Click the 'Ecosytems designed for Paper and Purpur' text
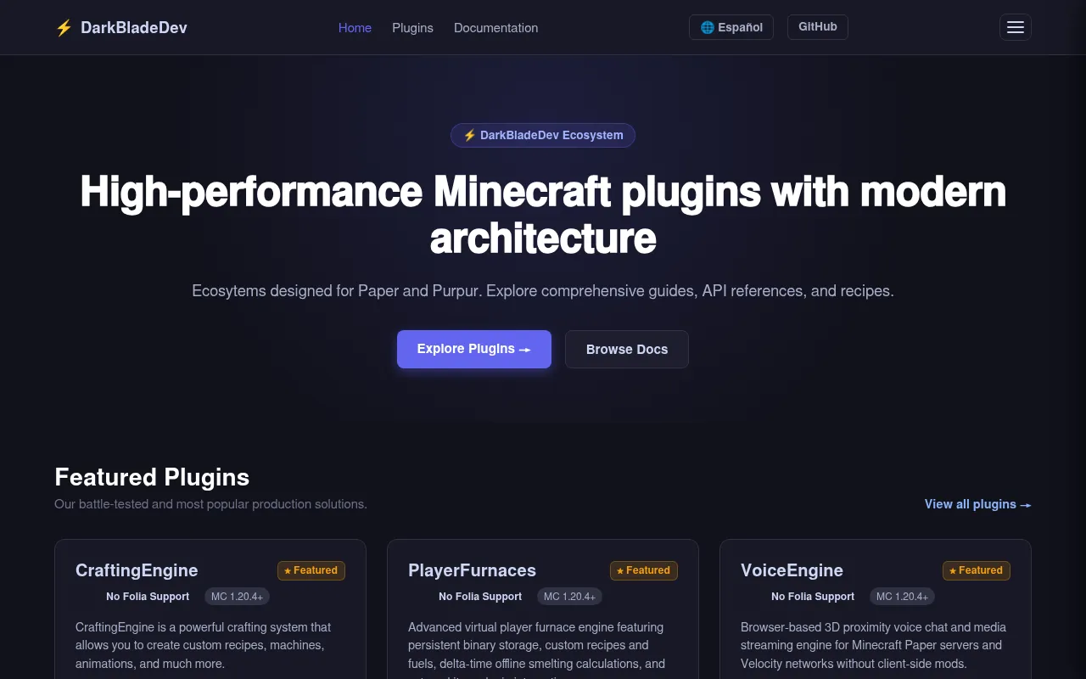Image resolution: width=1086 pixels, height=679 pixels. 543,291
